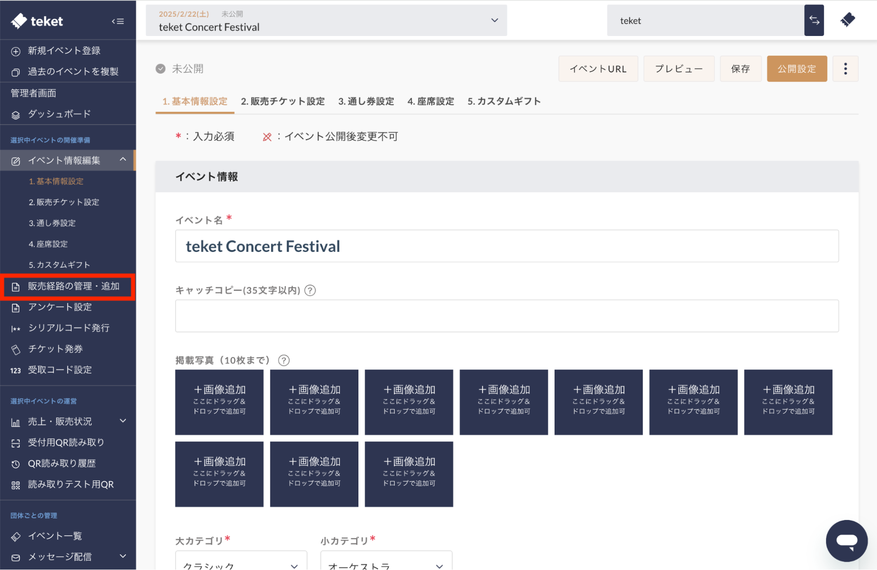
Task: Open the chat support bubble
Action: pyautogui.click(x=846, y=541)
